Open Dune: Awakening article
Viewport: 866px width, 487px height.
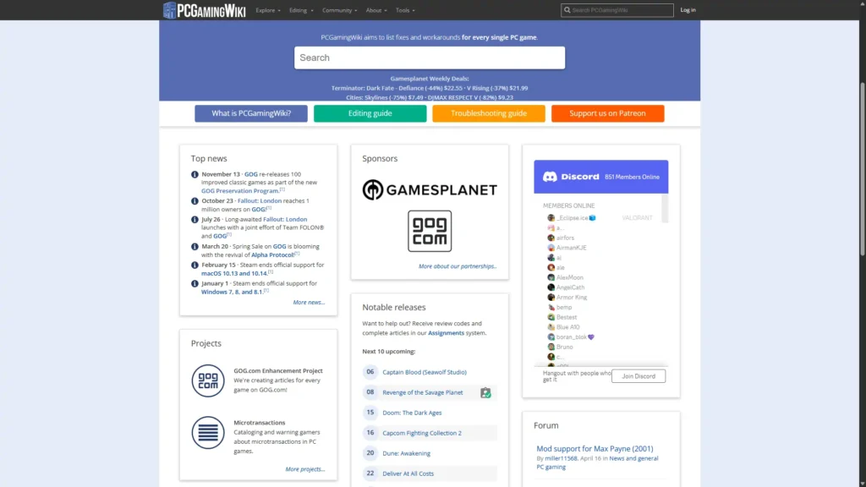click(x=407, y=453)
